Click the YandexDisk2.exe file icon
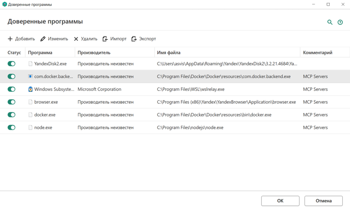Image resolution: width=350 pixels, height=210 pixels. 31,64
